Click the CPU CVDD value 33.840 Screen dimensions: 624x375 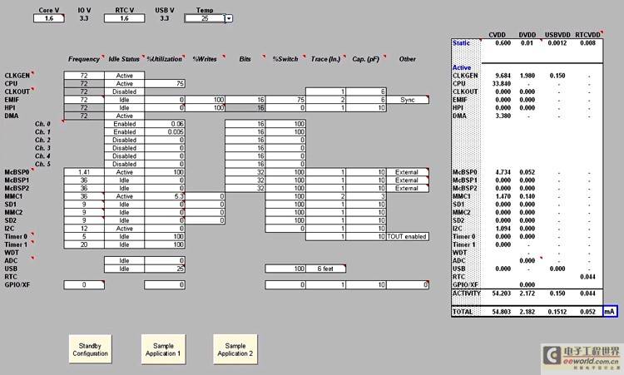(x=502, y=83)
